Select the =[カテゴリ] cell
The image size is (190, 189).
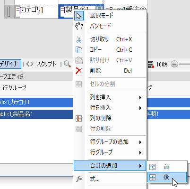point(37,11)
